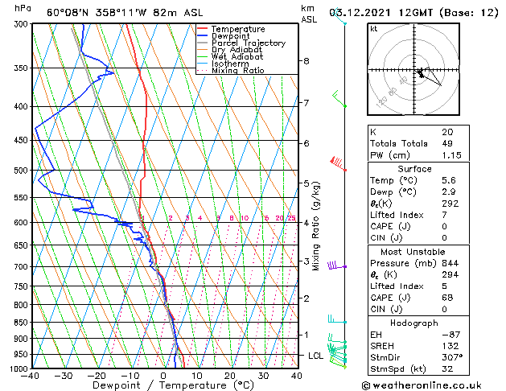This screenshot has height=391, width=506.
Task: Click the station coordinates title text
Action: pyautogui.click(x=125, y=13)
